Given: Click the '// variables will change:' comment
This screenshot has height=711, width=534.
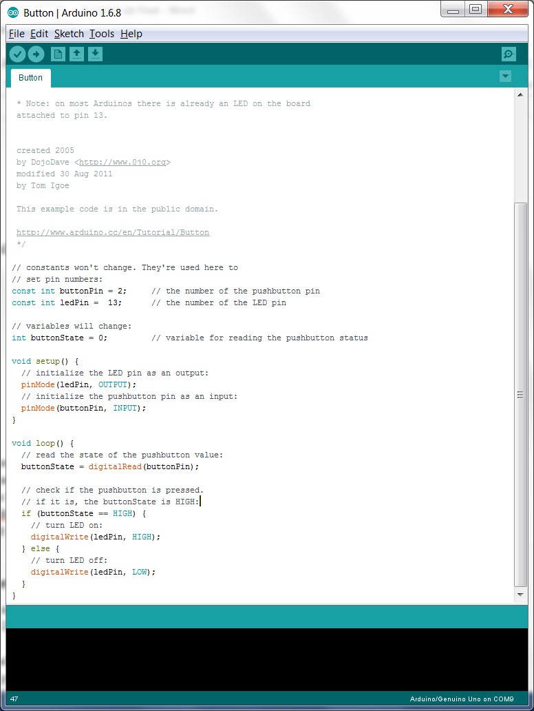Looking at the screenshot, I should pyautogui.click(x=72, y=326).
